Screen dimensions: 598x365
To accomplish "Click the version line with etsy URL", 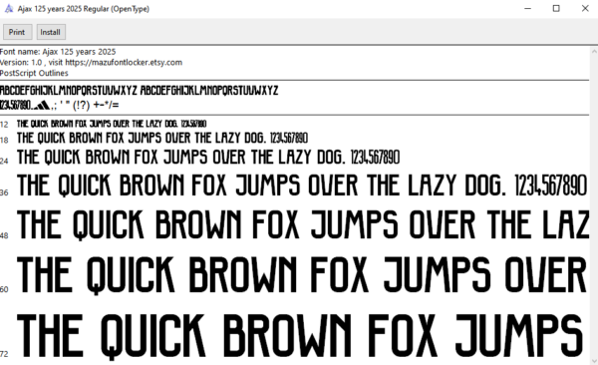I will (x=91, y=62).
